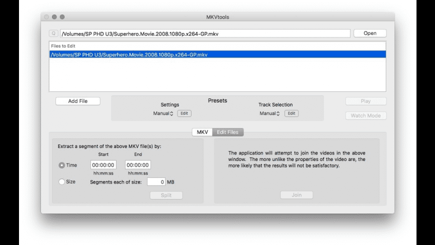Click the Watch Mode button
Viewport: 435px width, 245px height.
365,115
